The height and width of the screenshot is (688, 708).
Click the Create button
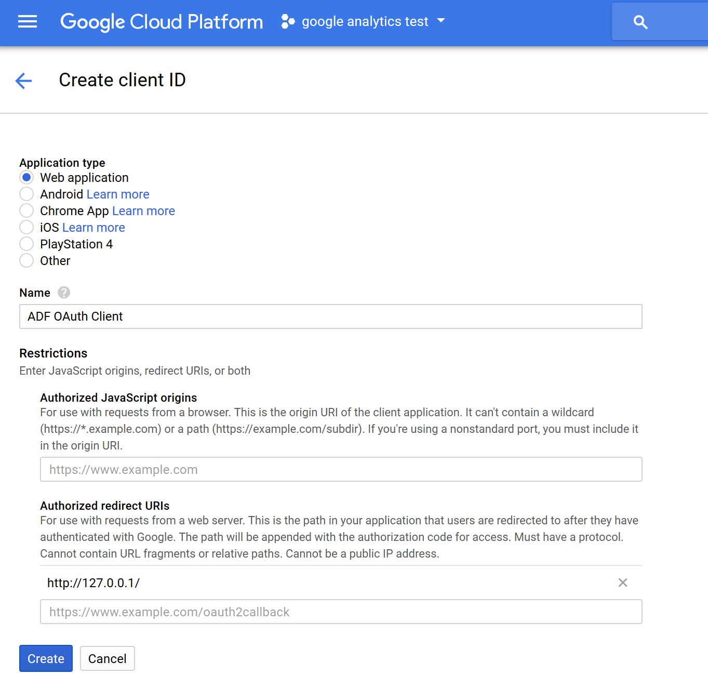click(x=46, y=658)
